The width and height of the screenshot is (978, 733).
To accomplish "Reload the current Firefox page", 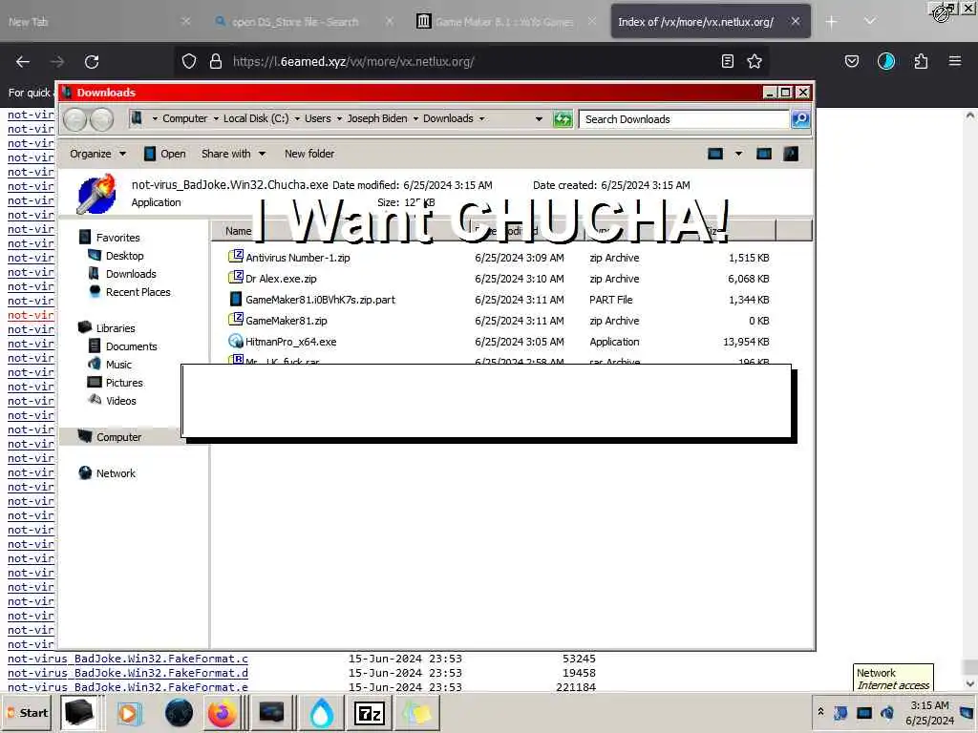I will [x=92, y=61].
